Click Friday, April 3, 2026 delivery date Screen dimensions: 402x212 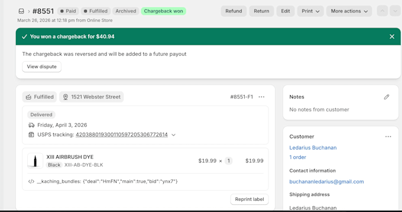pyautogui.click(x=62, y=125)
